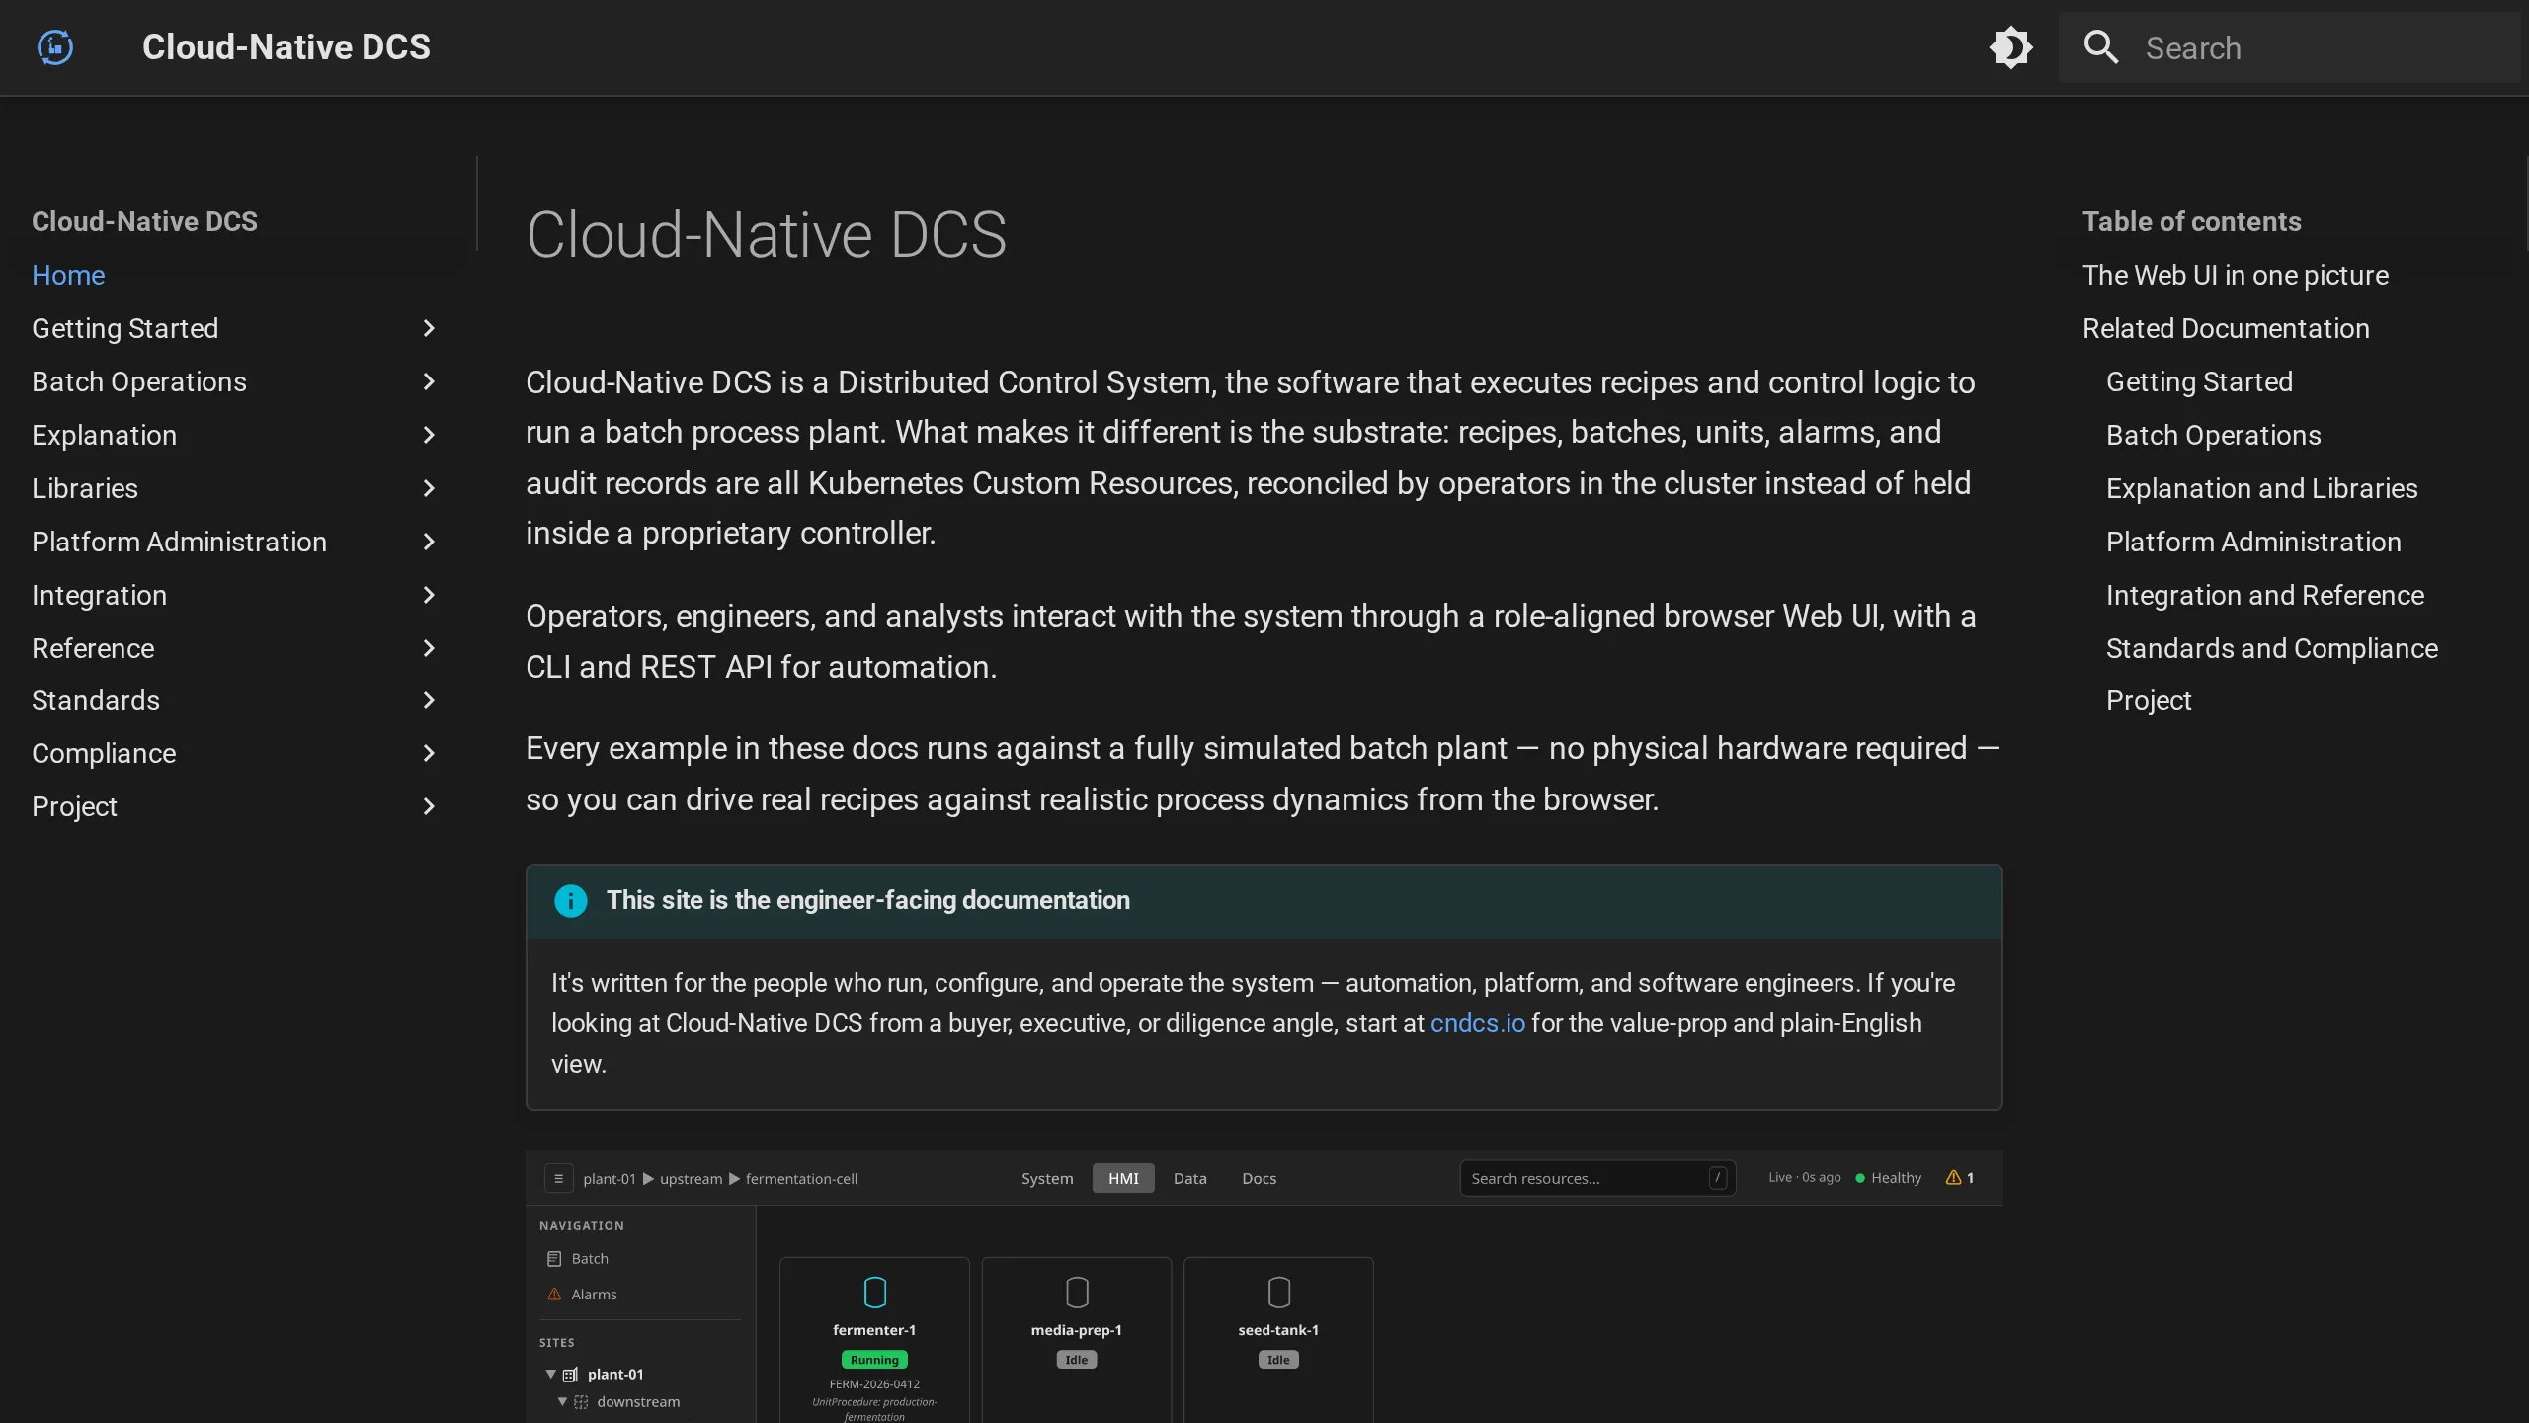Jump to Standards and Compliance section
The image size is (2529, 1423).
pos(2272,648)
